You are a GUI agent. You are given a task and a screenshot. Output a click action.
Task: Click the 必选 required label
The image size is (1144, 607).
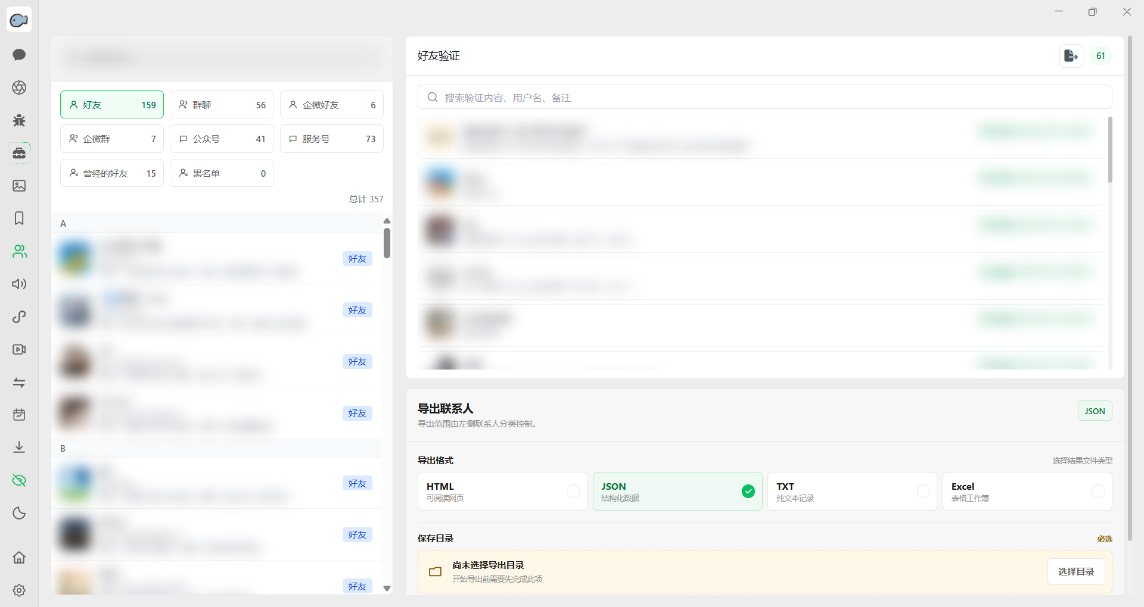1105,539
